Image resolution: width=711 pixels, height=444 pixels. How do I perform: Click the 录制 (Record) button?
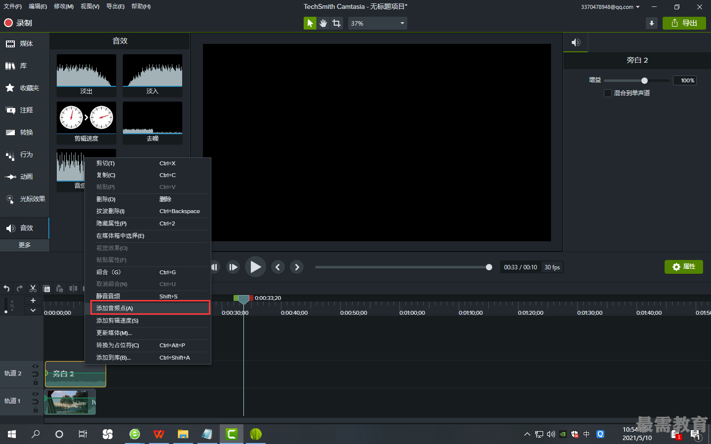coord(18,23)
